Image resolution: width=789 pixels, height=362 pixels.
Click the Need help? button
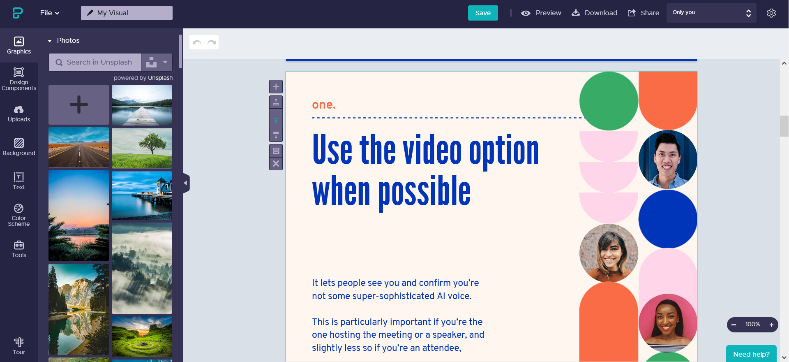pos(751,354)
